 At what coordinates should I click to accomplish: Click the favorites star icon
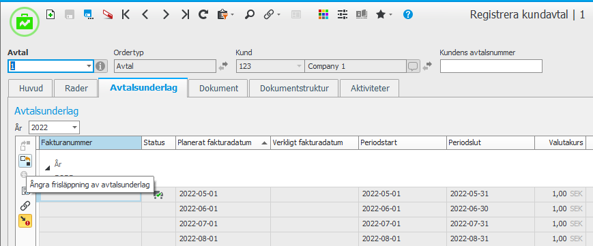point(381,15)
